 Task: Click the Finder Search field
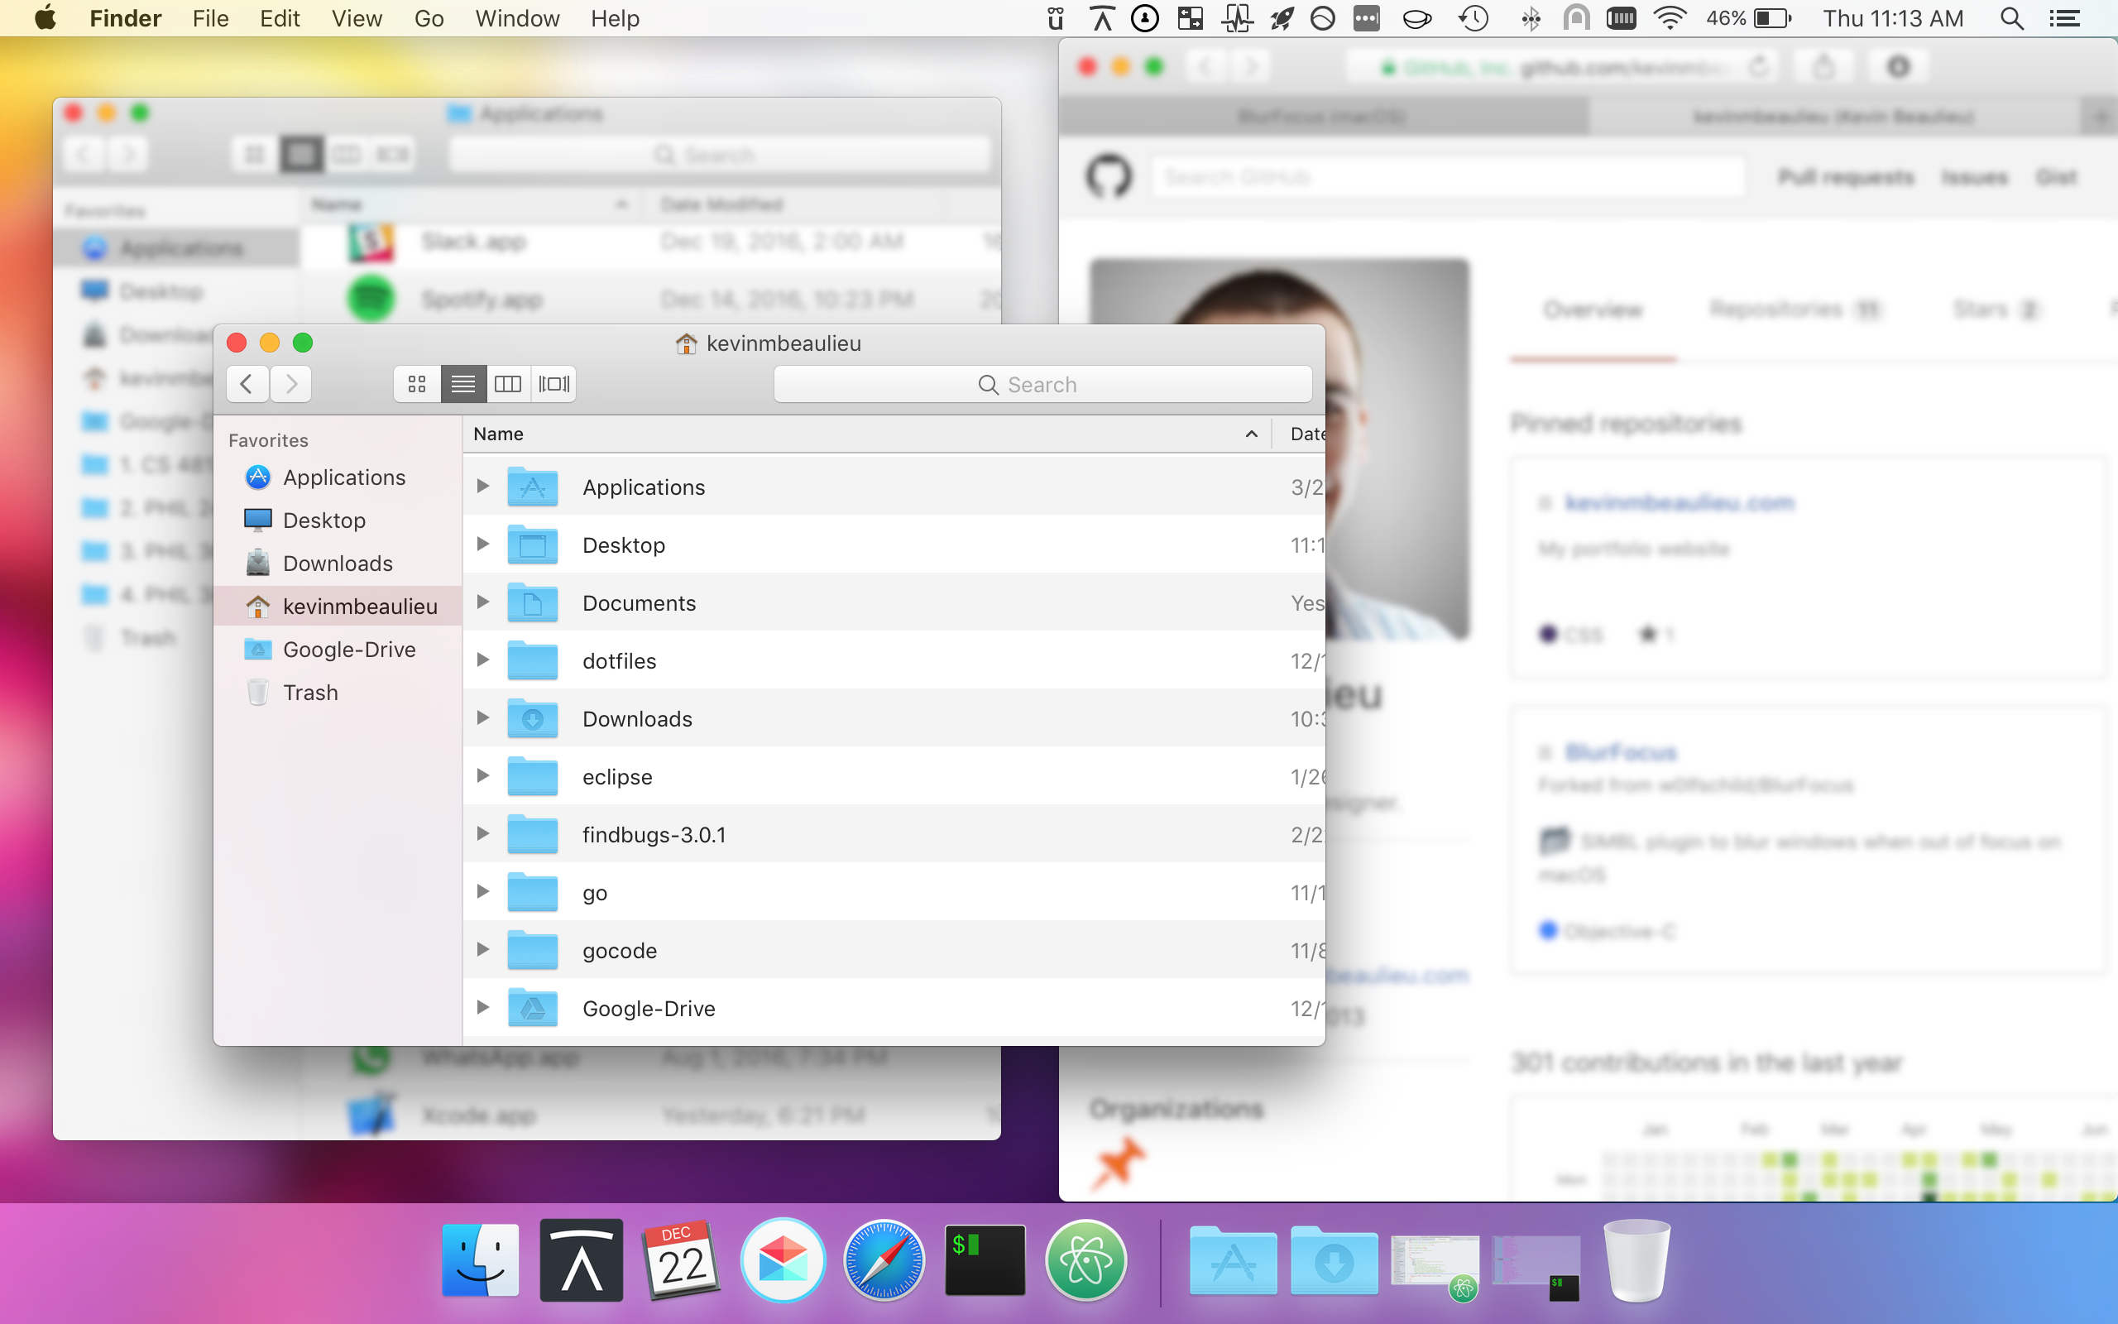1042,385
